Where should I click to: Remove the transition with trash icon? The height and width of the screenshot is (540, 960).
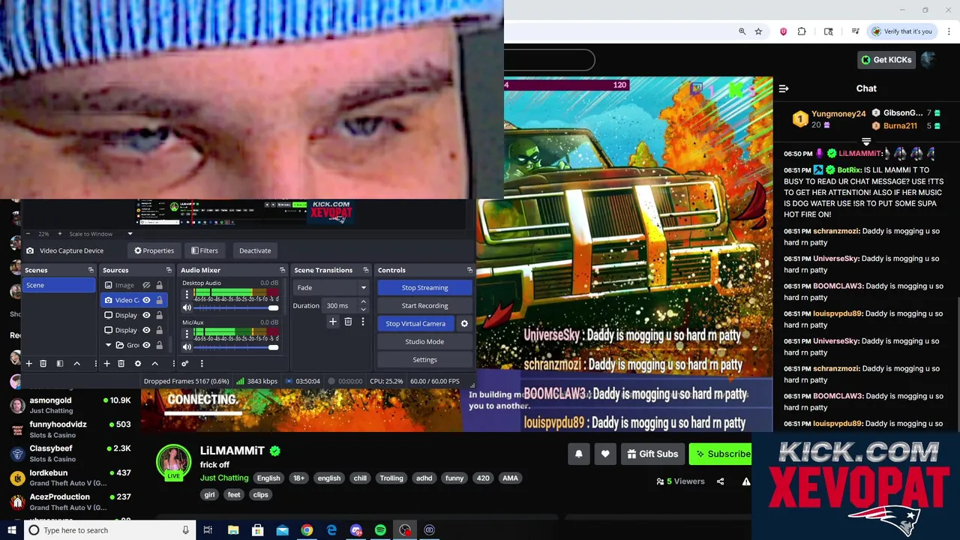(348, 322)
